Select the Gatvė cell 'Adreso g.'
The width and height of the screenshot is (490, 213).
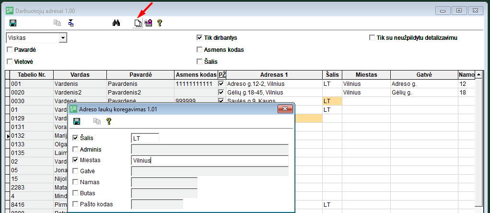[424, 84]
